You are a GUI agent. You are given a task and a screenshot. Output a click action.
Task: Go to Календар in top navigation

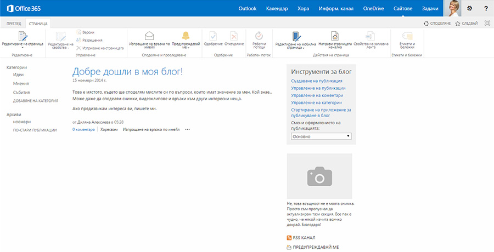coord(277,9)
